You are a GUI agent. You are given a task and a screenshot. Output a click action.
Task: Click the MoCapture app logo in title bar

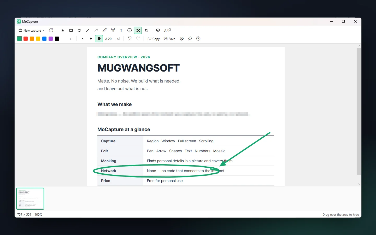coord(19,21)
